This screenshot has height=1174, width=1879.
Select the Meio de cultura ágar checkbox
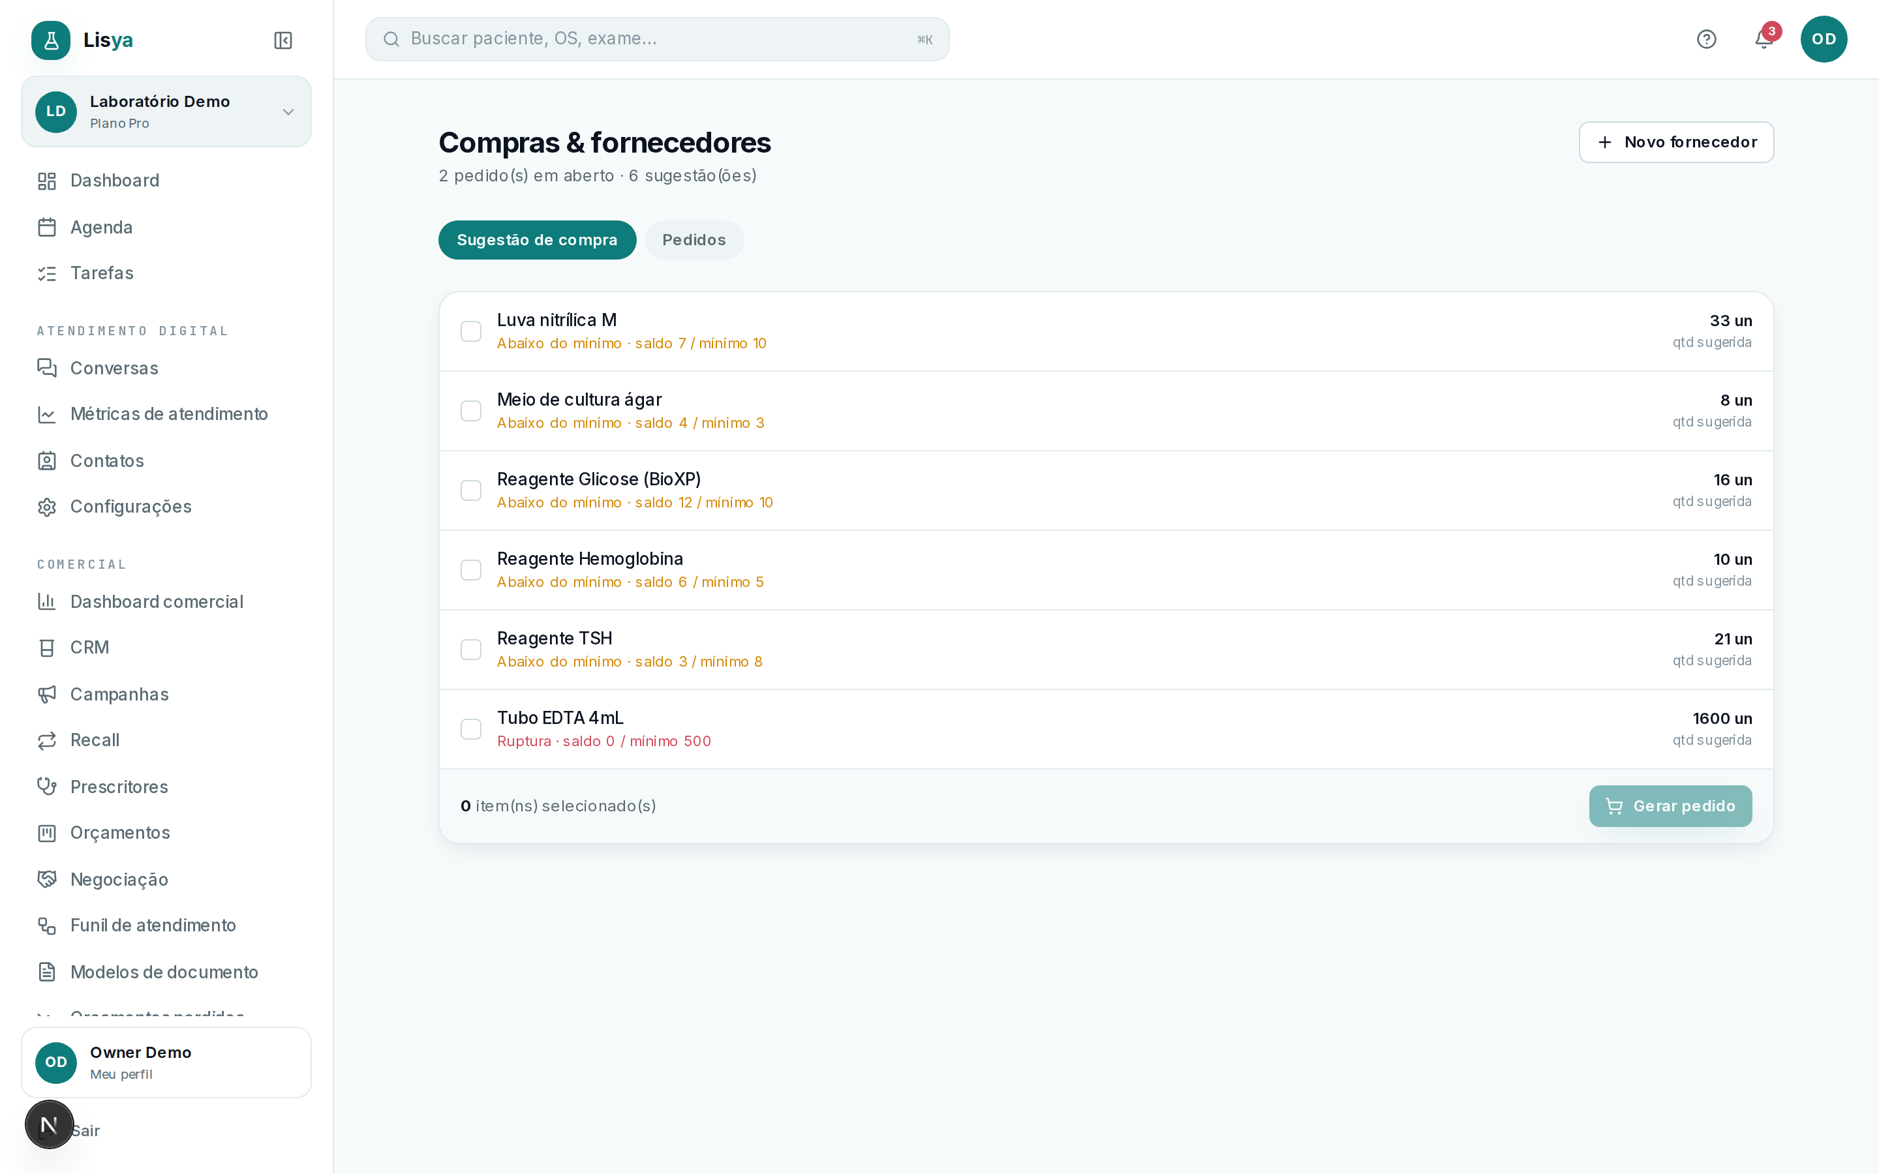point(470,411)
